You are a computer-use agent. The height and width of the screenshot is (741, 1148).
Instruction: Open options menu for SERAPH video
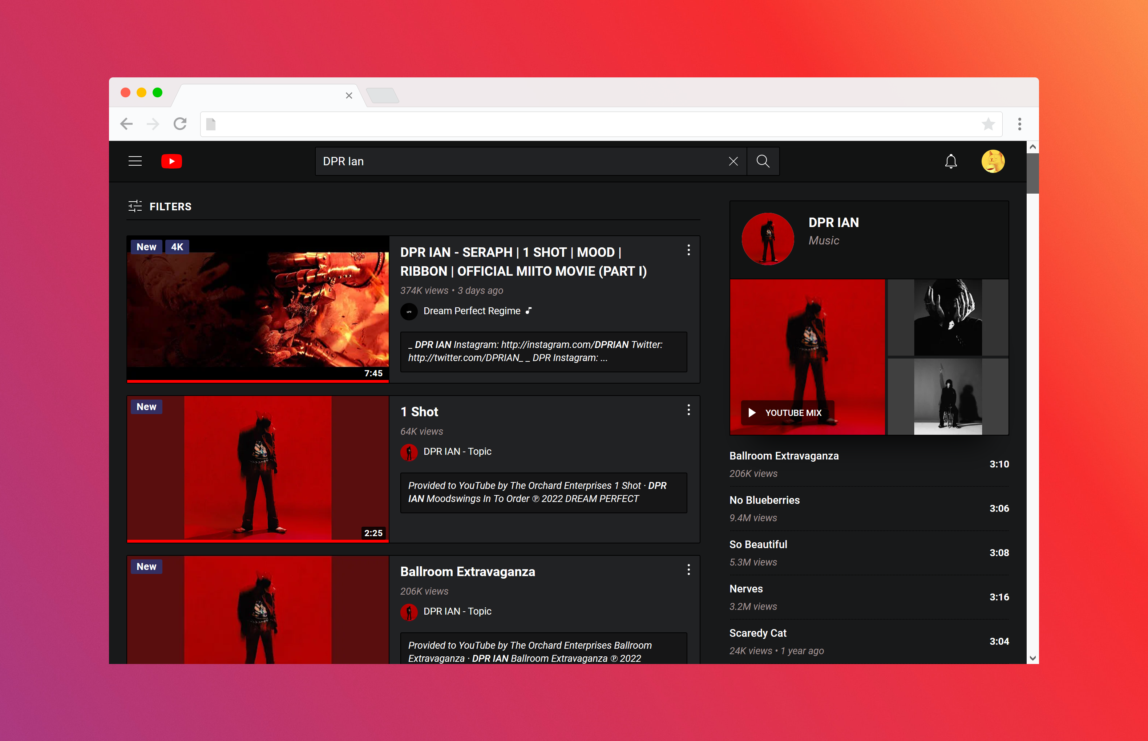pos(688,250)
